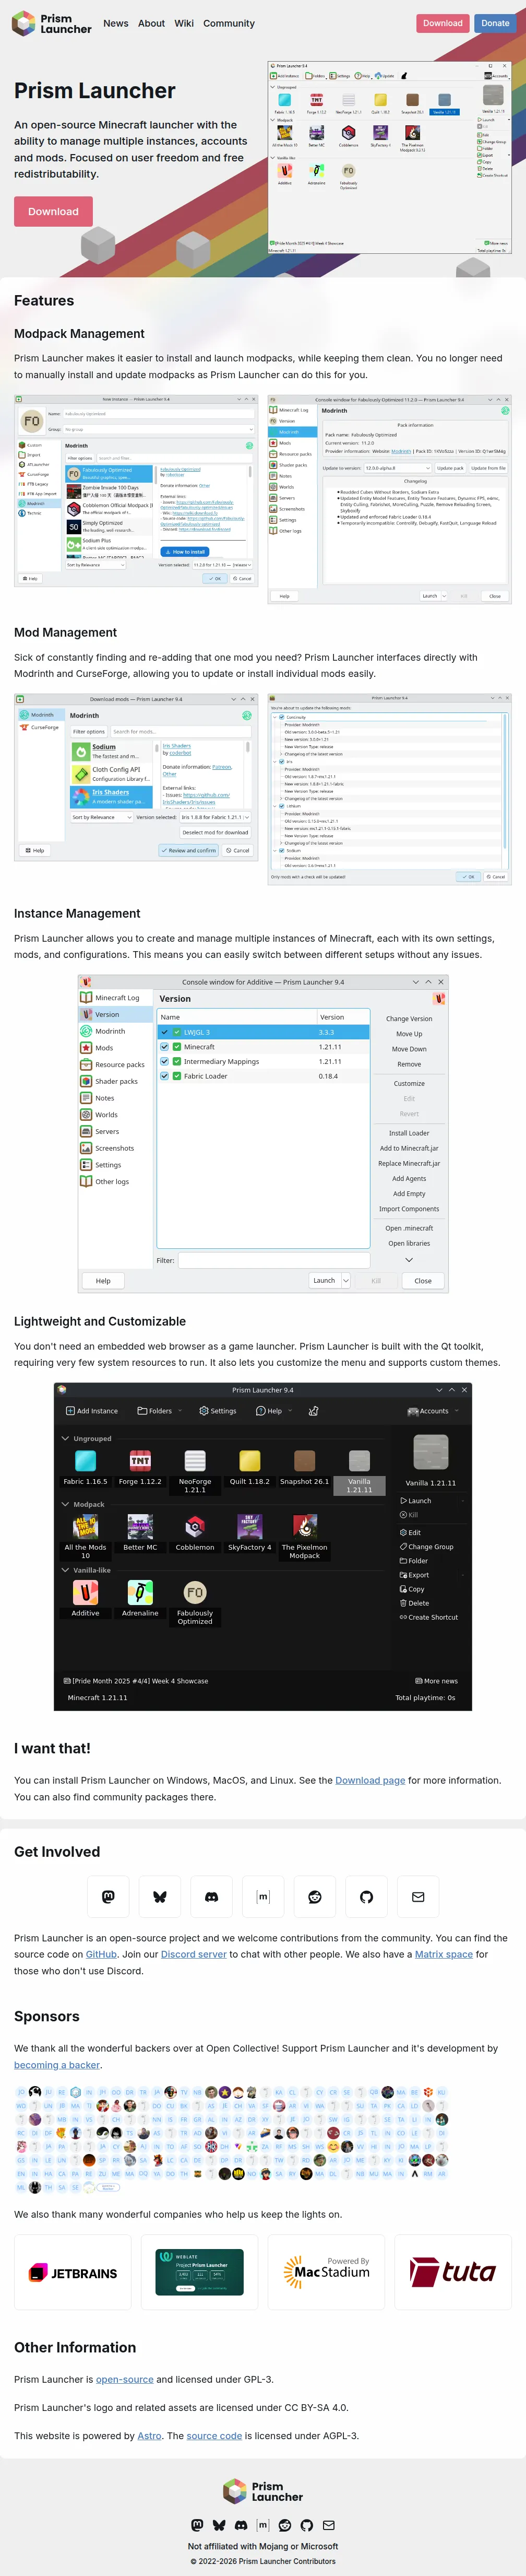
Task: Click the Prism Launcher logo in the footer
Action: coord(263,2490)
